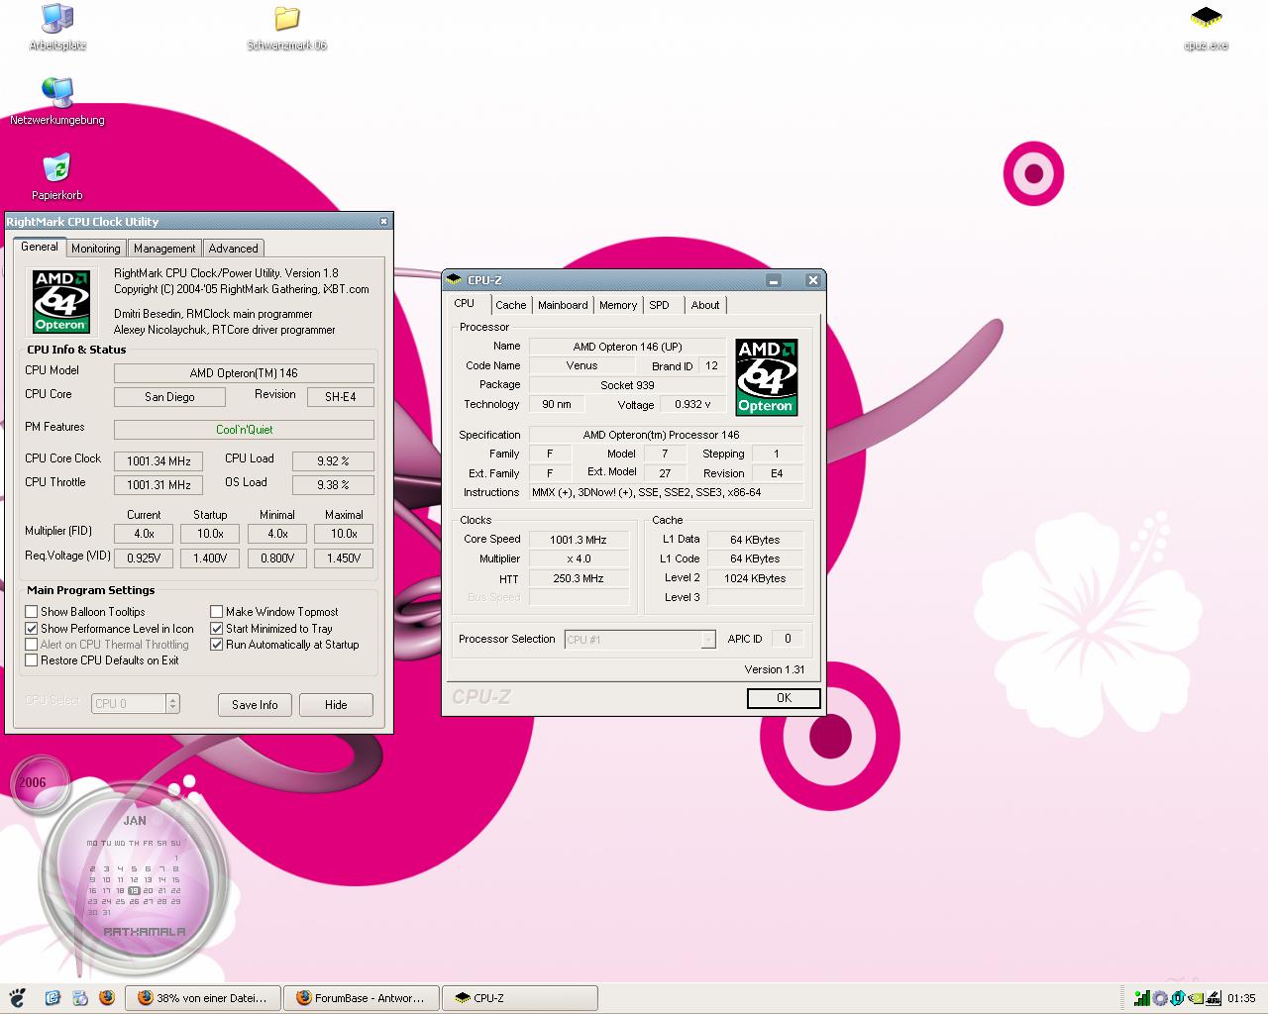Open the Mainboard tab in CPU-Z

click(563, 305)
